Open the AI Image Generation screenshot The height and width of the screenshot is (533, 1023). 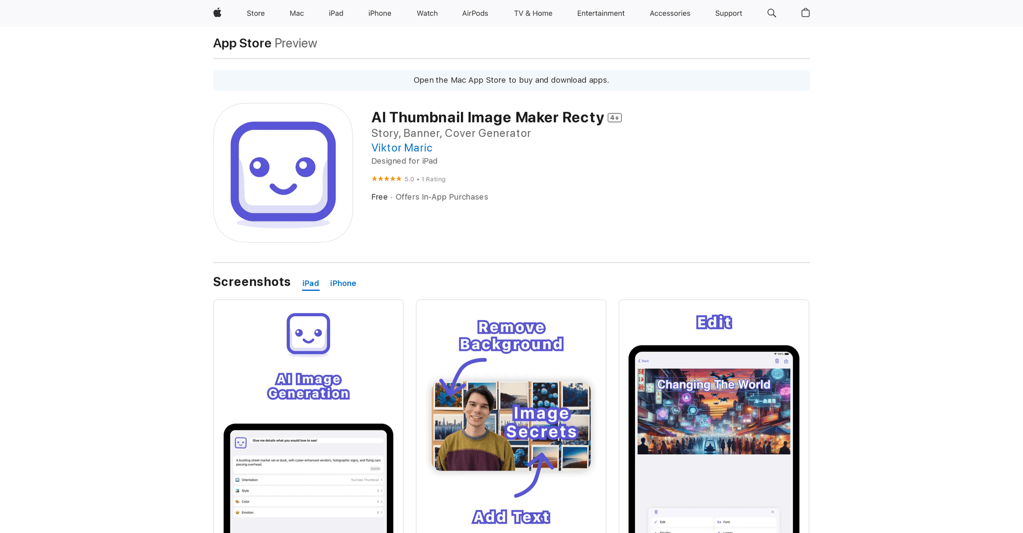308,416
